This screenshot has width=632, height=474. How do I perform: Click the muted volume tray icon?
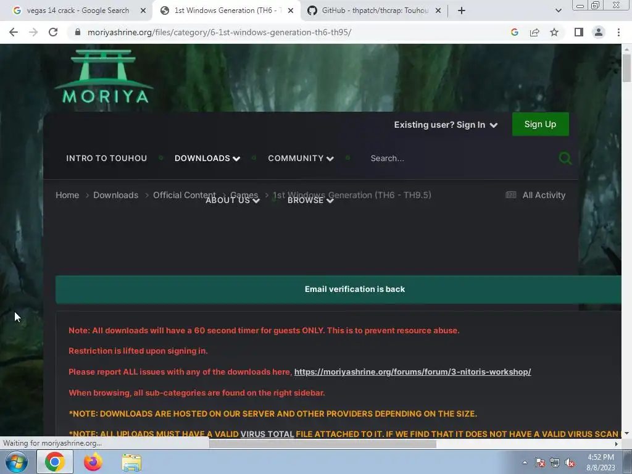570,463
